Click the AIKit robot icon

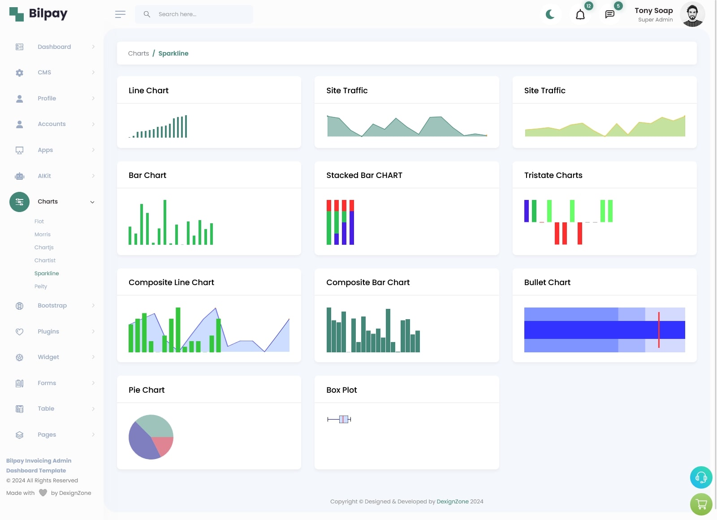point(19,176)
